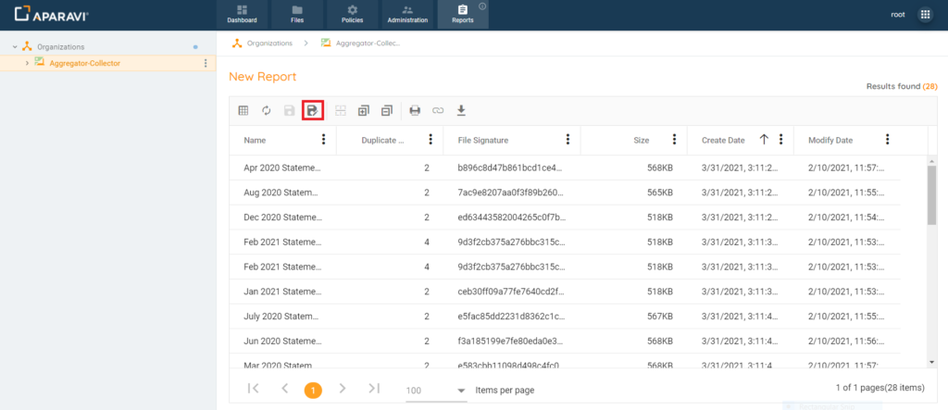Click page number 1 button
The width and height of the screenshot is (948, 410).
pos(313,391)
